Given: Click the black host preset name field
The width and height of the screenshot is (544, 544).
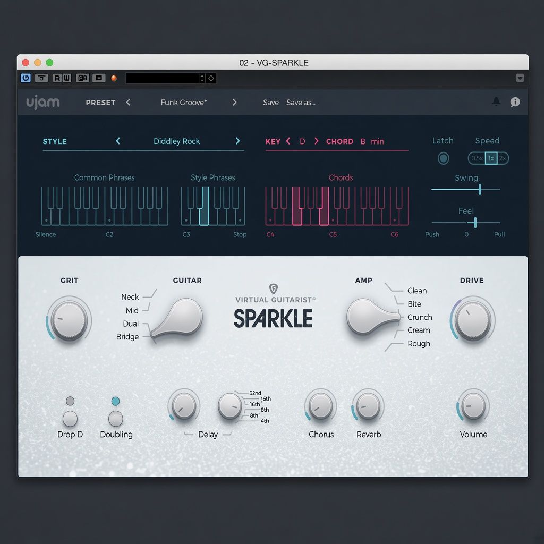Looking at the screenshot, I should pyautogui.click(x=162, y=78).
